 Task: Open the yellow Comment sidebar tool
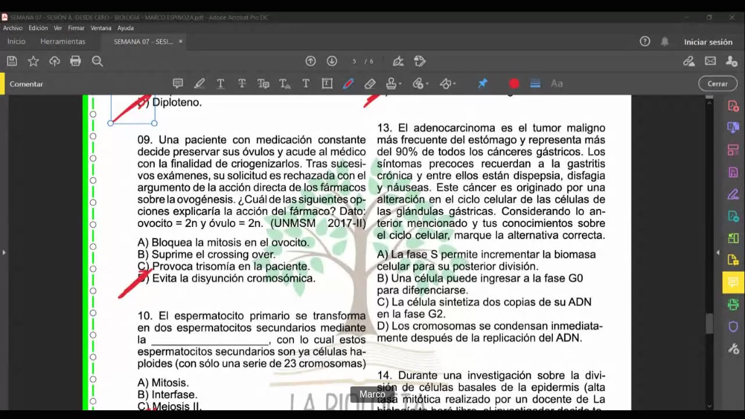coord(732,282)
